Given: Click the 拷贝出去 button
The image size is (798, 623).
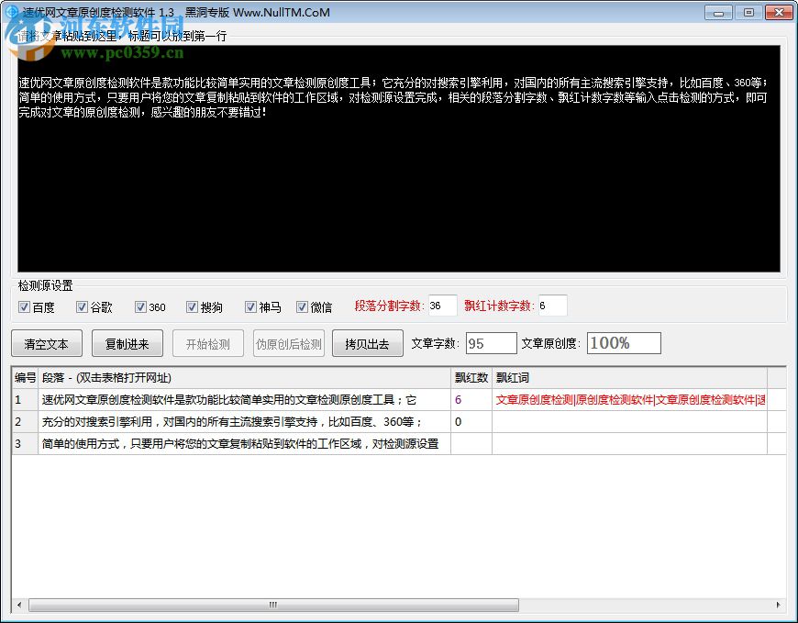Looking at the screenshot, I should (x=368, y=343).
